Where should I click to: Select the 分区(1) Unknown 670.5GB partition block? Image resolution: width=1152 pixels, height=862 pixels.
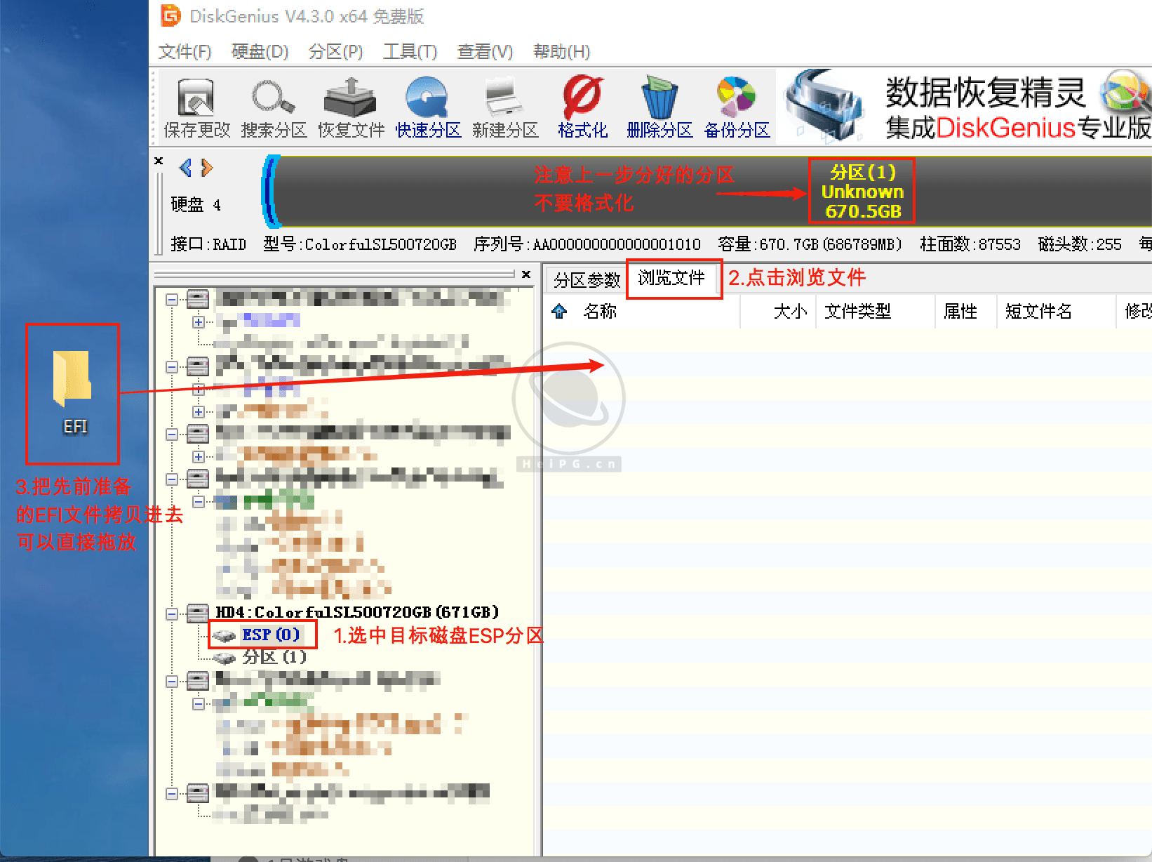coord(862,191)
